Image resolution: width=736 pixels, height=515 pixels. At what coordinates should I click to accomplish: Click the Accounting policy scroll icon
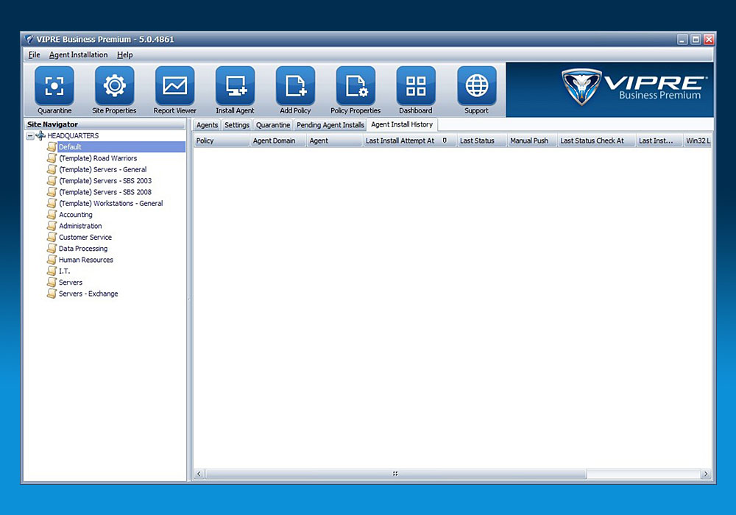52,214
